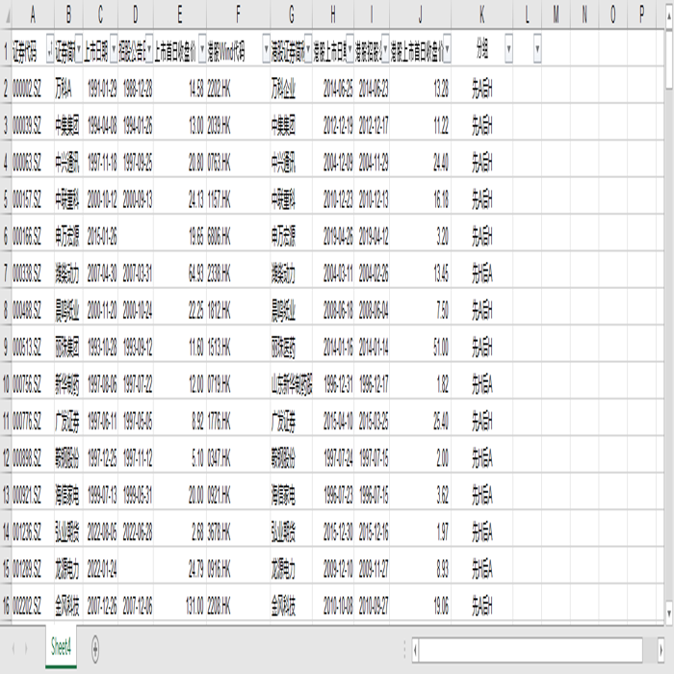Image resolution: width=674 pixels, height=674 pixels.
Task: Click next sheet navigation arrow
Action: (x=26, y=648)
